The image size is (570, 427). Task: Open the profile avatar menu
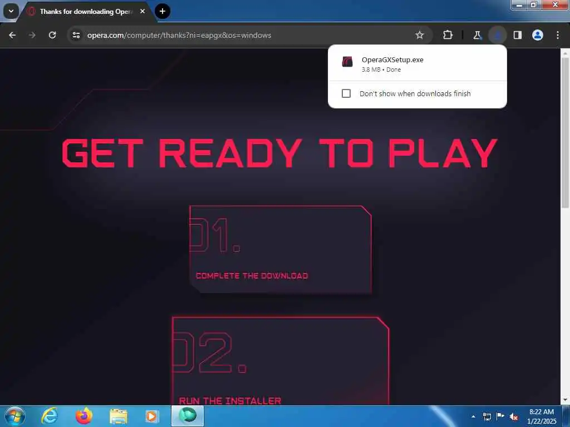click(x=538, y=35)
